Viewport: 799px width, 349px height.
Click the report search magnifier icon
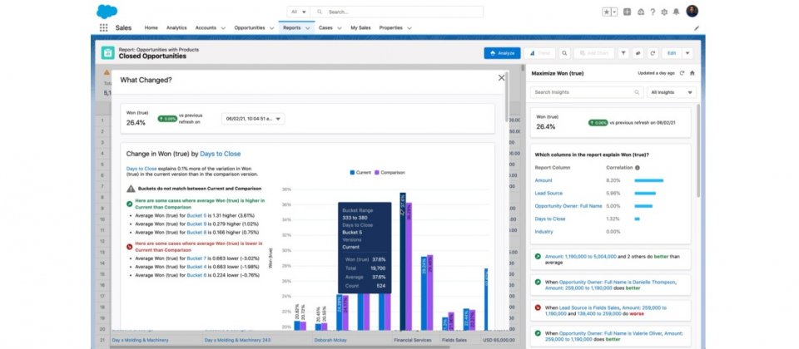pos(564,53)
